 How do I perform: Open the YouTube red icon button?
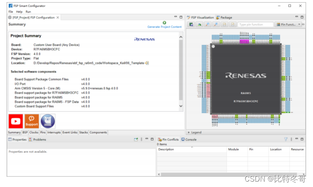pos(16,121)
